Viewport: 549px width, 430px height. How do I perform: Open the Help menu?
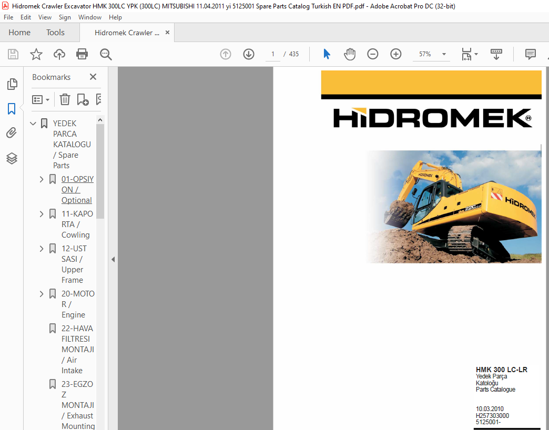[115, 17]
